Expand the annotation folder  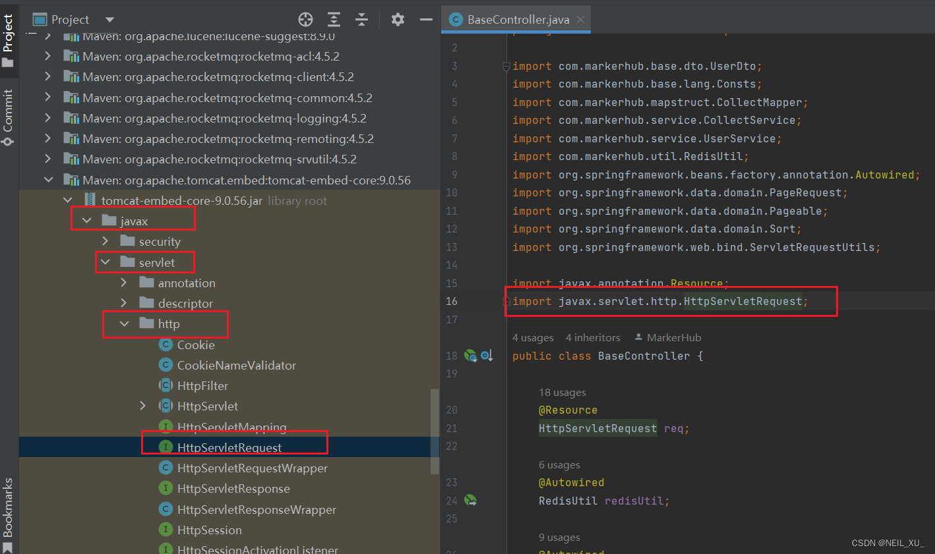click(124, 283)
